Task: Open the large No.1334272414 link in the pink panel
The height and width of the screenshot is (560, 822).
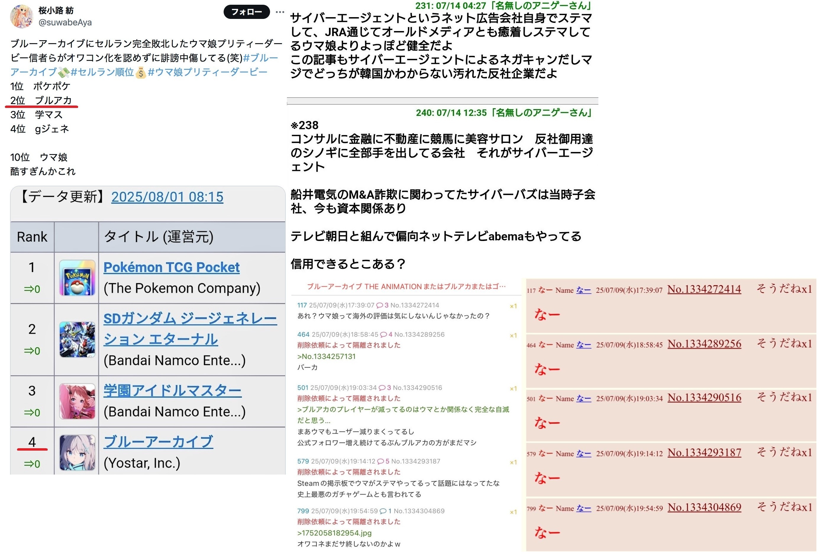Action: [704, 289]
